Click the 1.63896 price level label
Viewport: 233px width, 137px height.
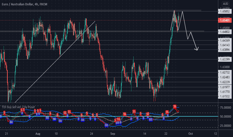coord(225,50)
